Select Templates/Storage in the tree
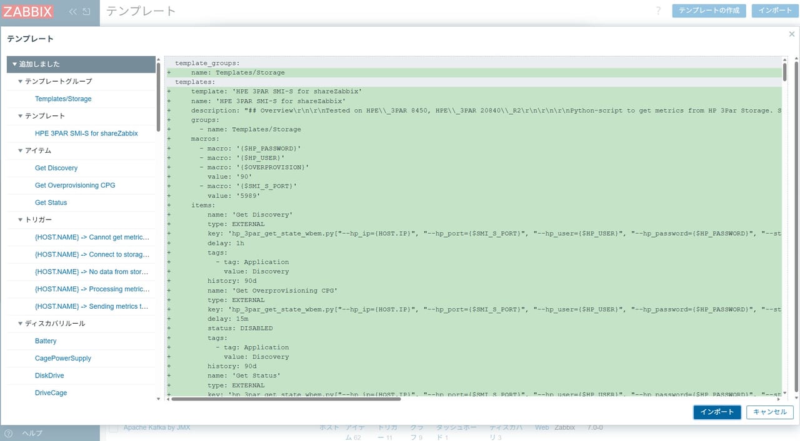Image resolution: width=800 pixels, height=441 pixels. pos(63,99)
